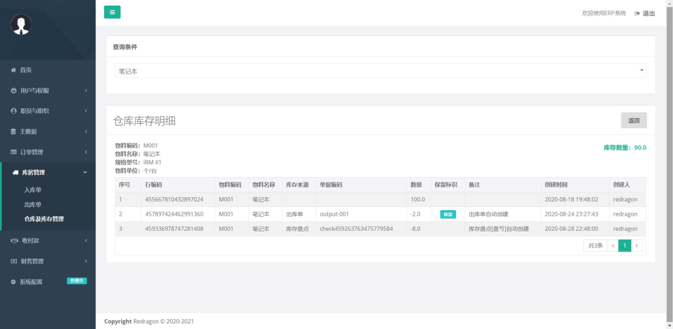Select 仓库及库存管理 in the sidebar
673x329 pixels.
tap(44, 219)
